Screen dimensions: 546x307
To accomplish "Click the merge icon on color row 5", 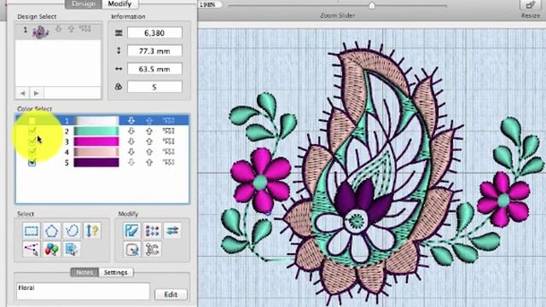I will pos(169,163).
